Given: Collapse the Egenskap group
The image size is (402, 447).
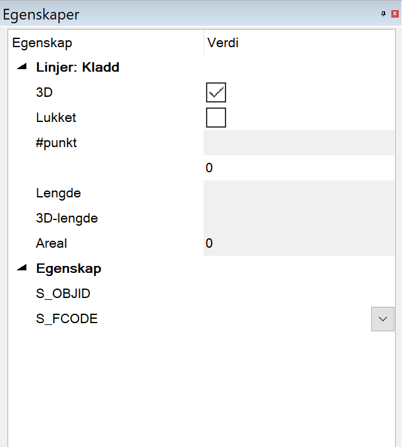Looking at the screenshot, I should tap(23, 268).
